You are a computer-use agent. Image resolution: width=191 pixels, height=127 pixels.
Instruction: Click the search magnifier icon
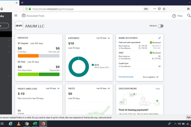(189, 16)
